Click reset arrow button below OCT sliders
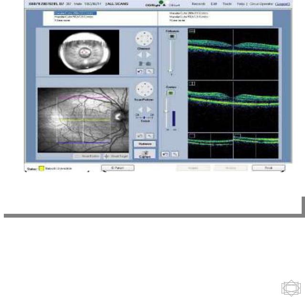 coord(165,154)
